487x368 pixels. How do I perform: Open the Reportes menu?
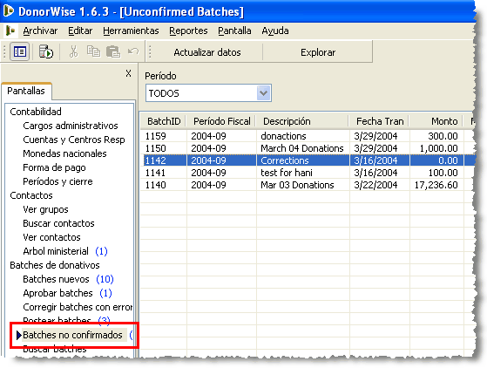188,31
